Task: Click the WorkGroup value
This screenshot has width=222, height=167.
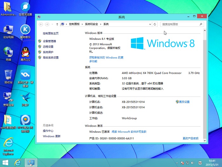Action: (x=129, y=118)
